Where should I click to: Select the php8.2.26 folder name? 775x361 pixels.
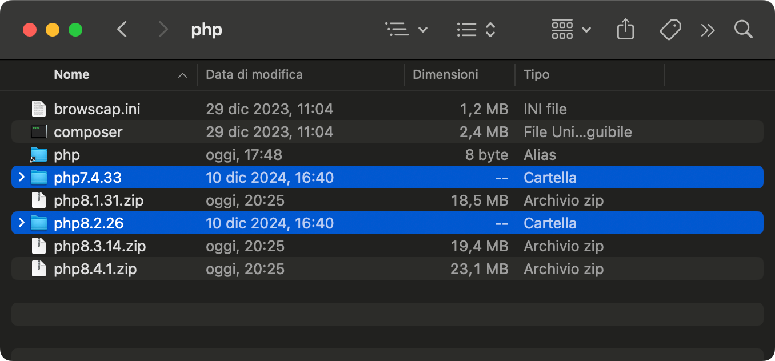click(x=89, y=223)
